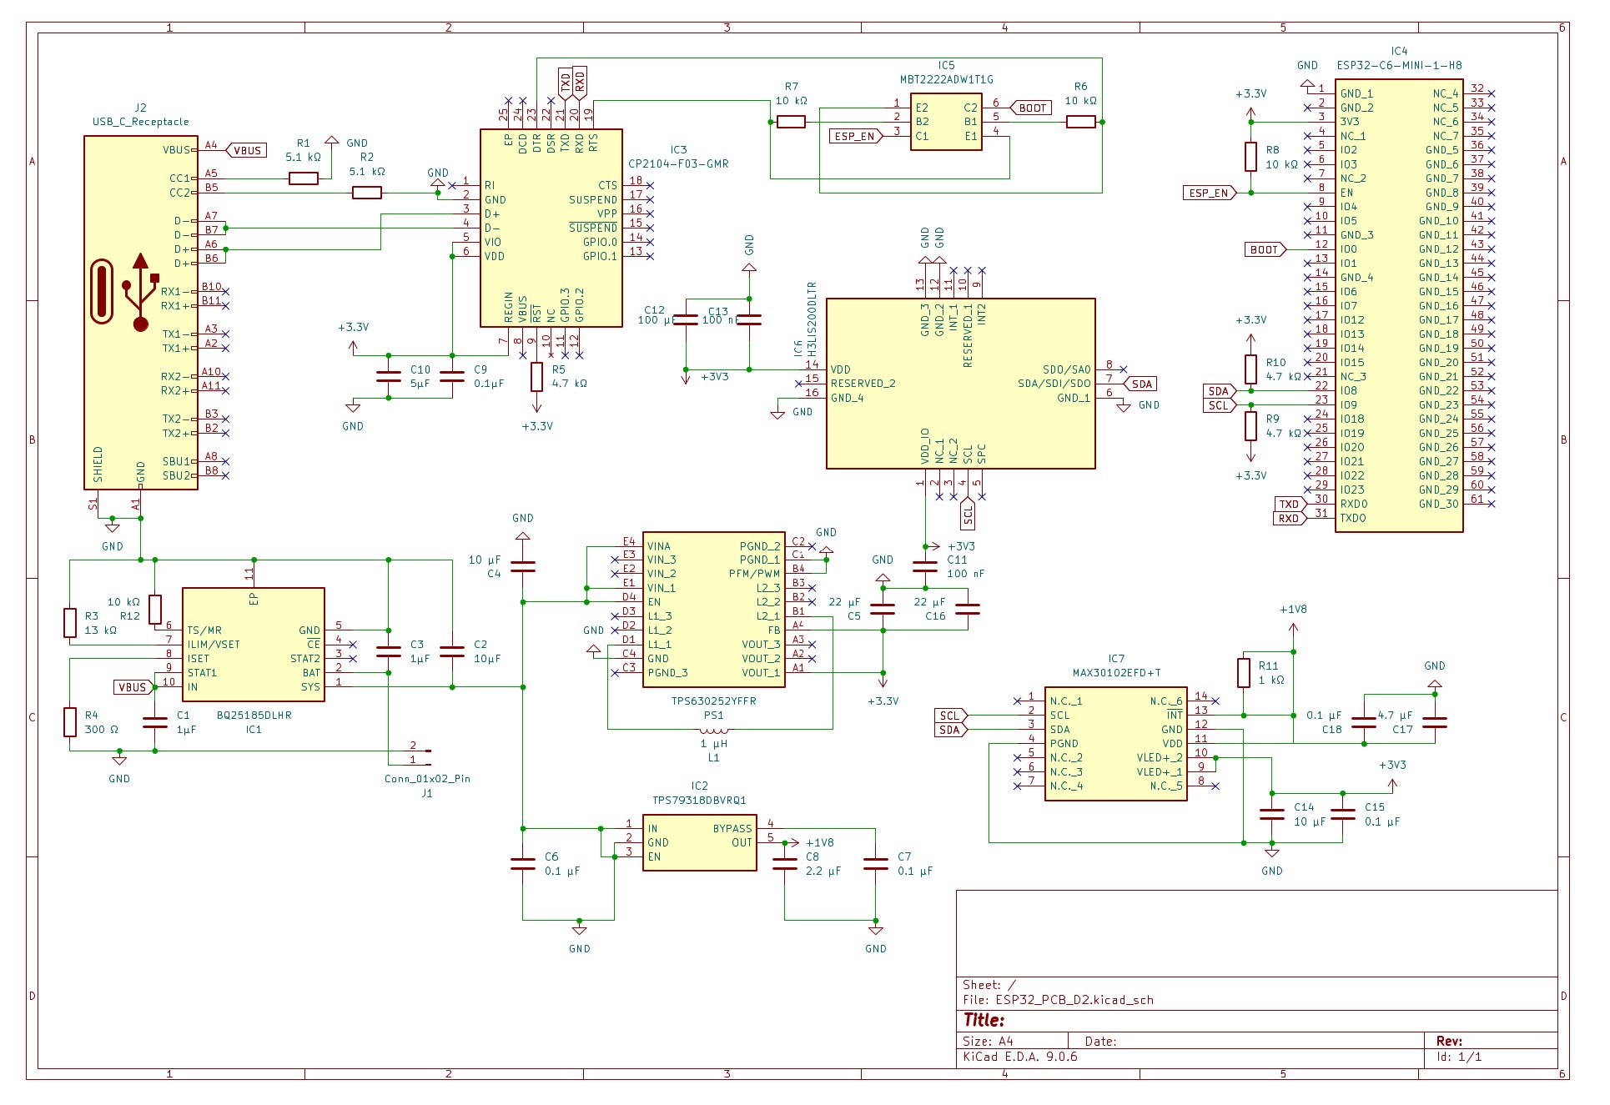Click the USB trident logo inside J2
This screenshot has width=1610, height=1105.
click(x=141, y=292)
